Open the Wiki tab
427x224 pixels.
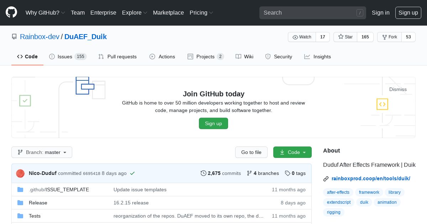coord(244,57)
